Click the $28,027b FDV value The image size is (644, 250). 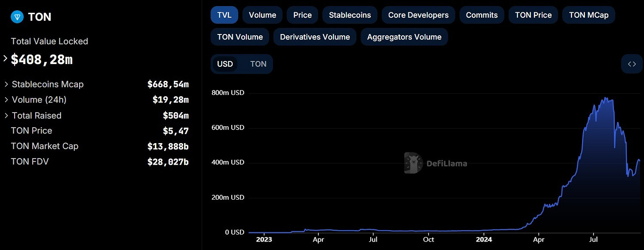[168, 162]
